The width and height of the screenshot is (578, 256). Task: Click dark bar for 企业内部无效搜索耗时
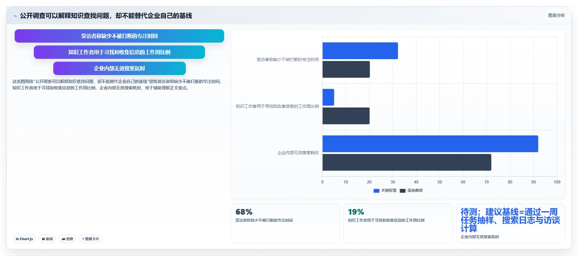click(x=407, y=162)
